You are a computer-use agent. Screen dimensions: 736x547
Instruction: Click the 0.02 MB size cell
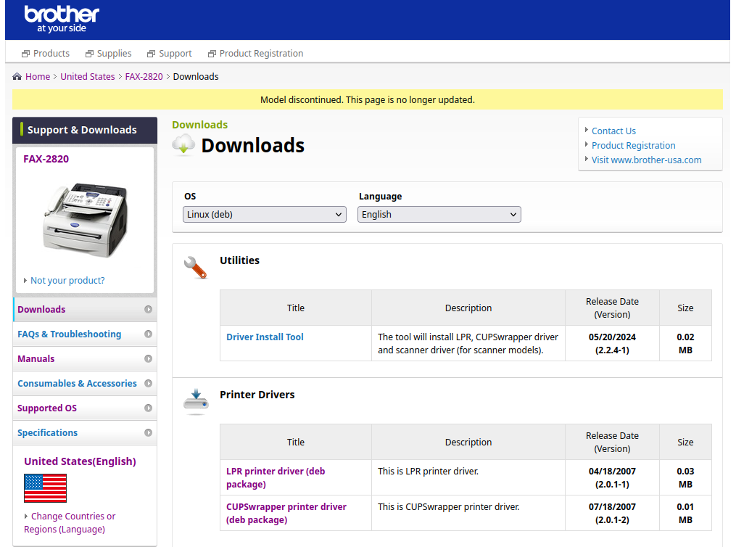685,343
